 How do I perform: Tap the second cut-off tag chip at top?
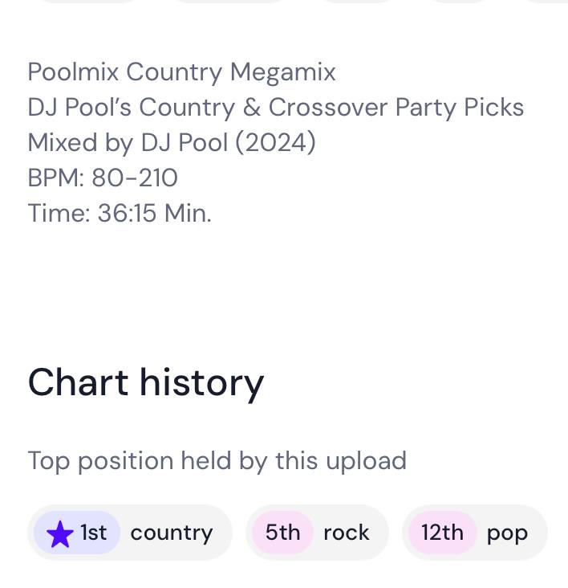(x=230, y=1)
